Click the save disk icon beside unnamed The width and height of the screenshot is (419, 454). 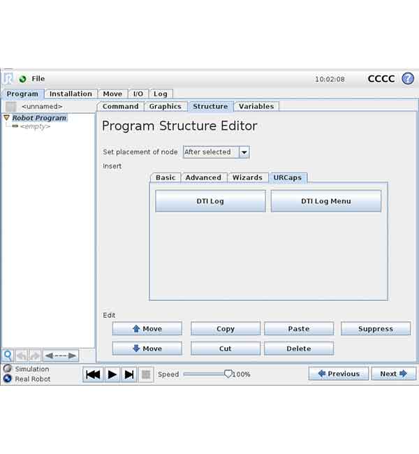click(x=11, y=107)
